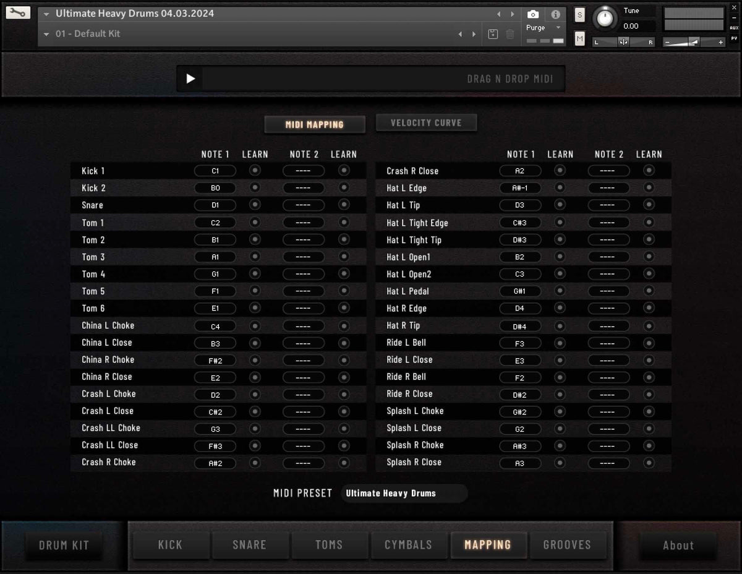The height and width of the screenshot is (574, 742).
Task: Open Splash R Choke Note 1 value A#3
Action: point(520,446)
